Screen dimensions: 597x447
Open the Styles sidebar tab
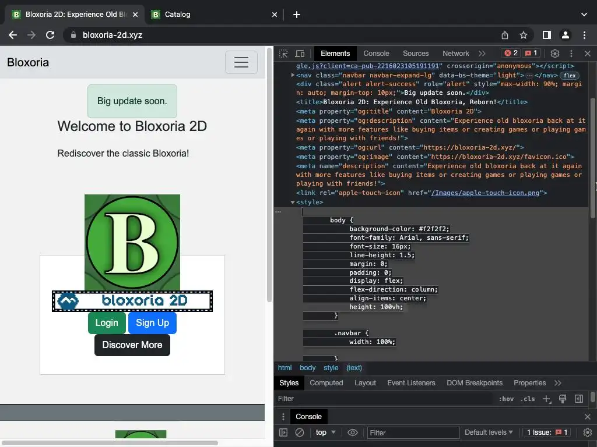[289, 383]
